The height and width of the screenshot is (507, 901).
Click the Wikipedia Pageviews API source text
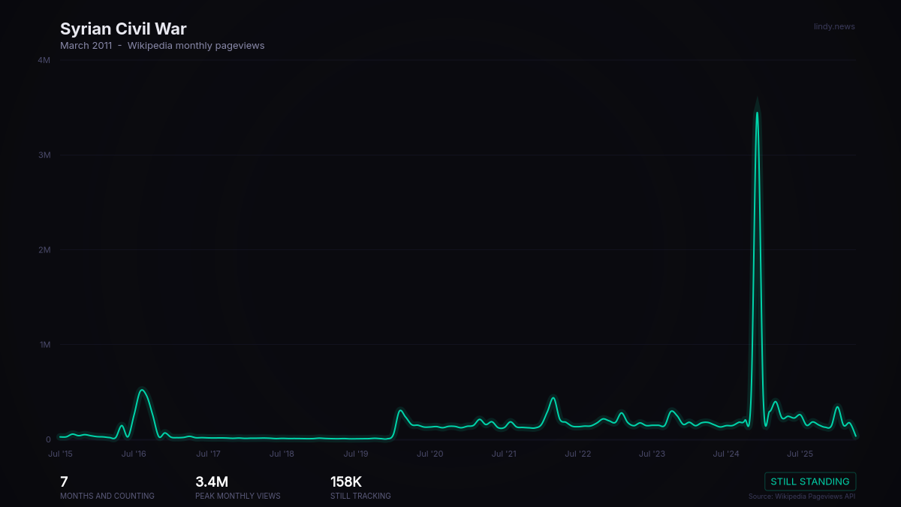(802, 496)
